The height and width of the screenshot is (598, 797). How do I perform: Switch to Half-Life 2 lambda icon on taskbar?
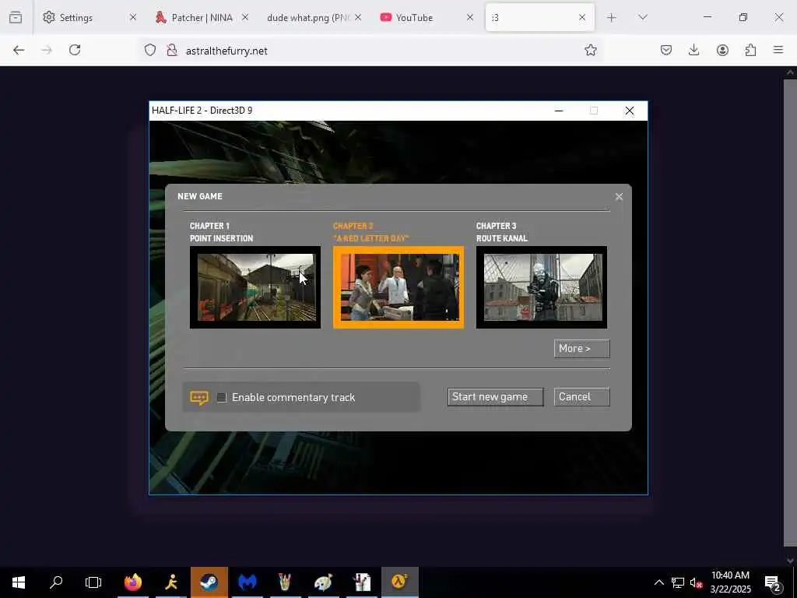399,582
